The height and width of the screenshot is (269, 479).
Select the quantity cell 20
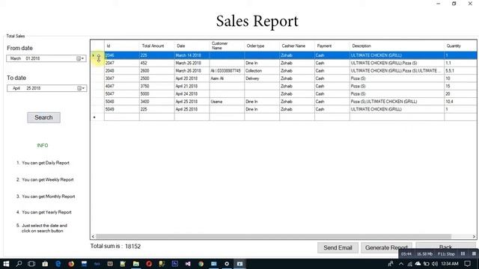[460, 94]
